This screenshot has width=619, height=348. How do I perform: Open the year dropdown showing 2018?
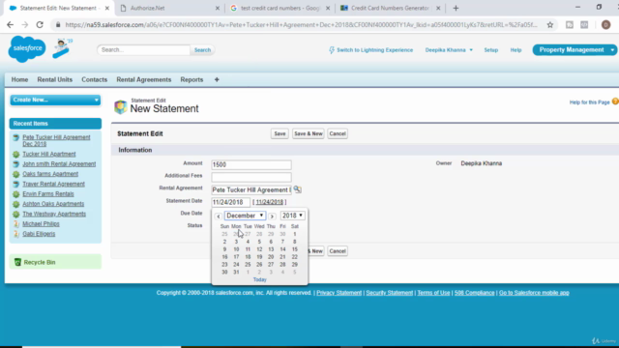[292, 216]
